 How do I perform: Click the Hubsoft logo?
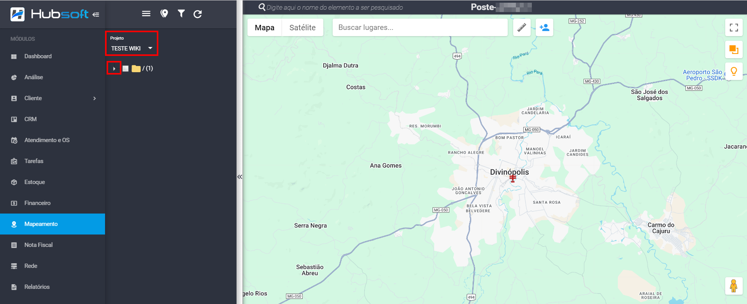[x=49, y=14]
